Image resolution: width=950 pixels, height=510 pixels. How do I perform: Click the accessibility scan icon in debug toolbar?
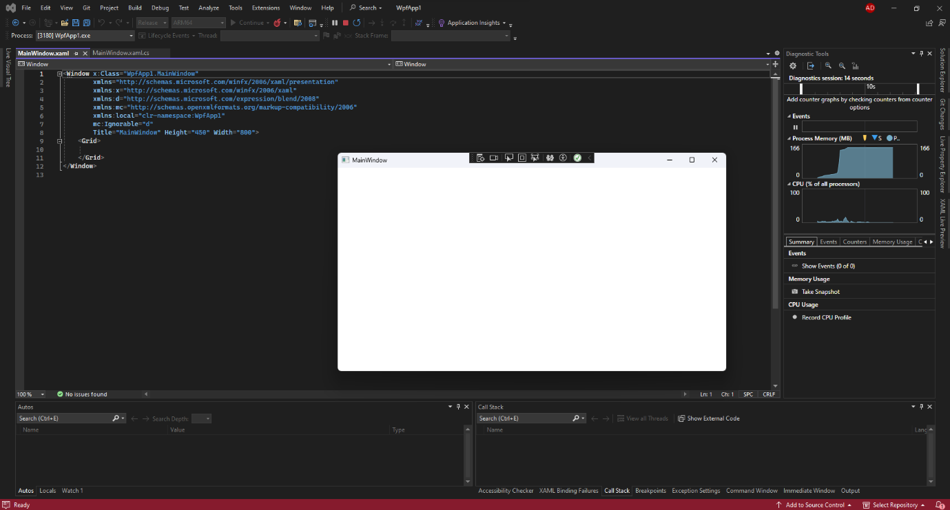point(563,158)
